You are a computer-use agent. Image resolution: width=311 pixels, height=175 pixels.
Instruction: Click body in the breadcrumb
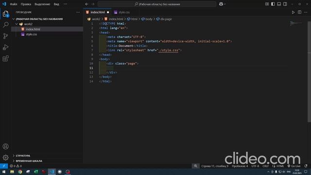149,19
